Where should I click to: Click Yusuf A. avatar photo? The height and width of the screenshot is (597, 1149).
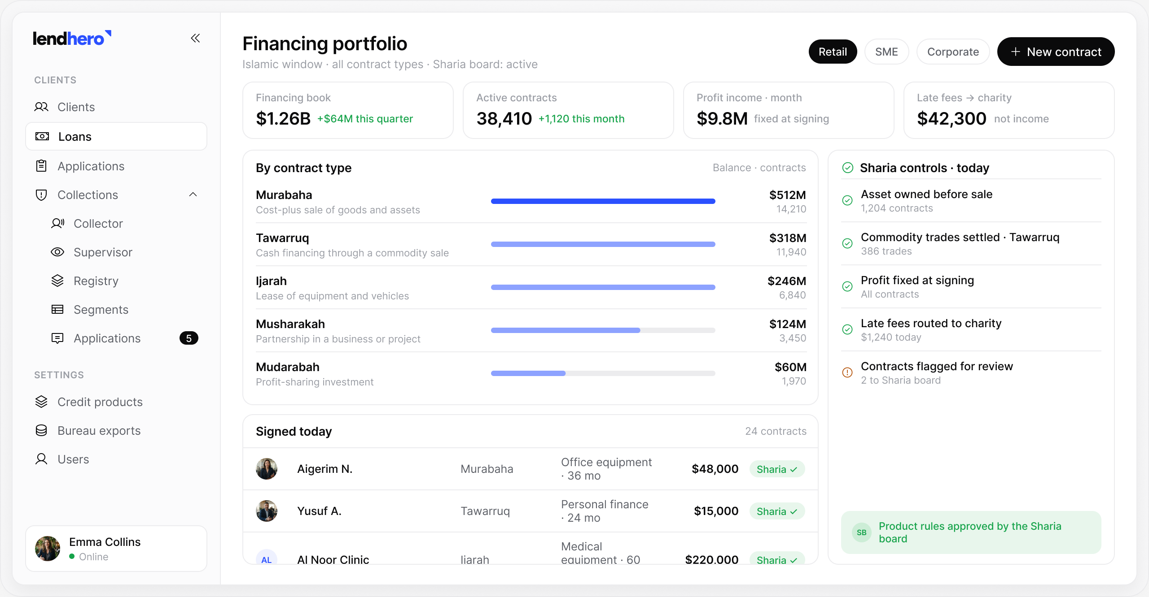click(x=267, y=511)
